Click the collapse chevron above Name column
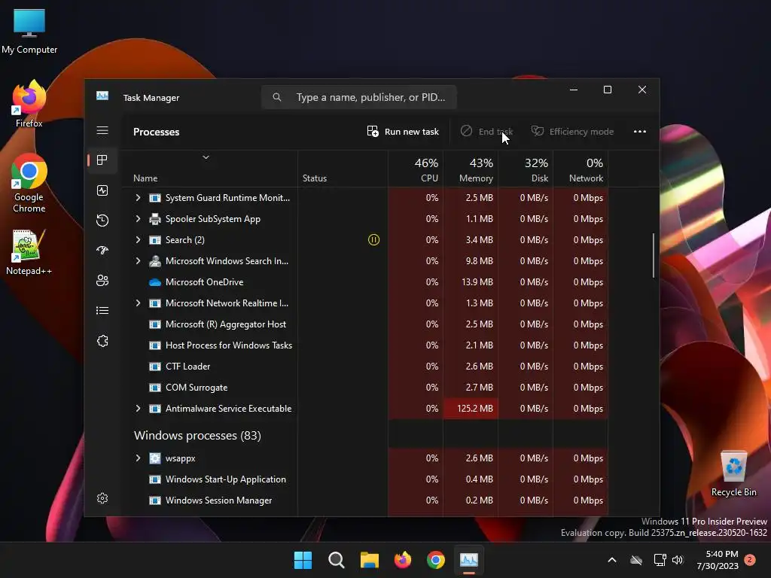This screenshot has width=771, height=578. click(x=206, y=157)
